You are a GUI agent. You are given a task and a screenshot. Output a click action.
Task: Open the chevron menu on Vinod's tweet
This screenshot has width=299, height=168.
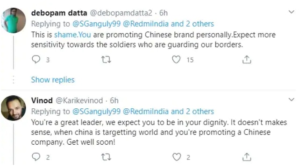pos(292,99)
